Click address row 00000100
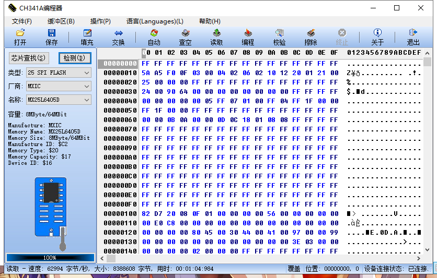 point(120,214)
